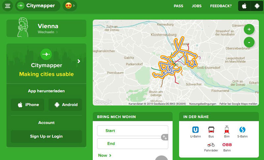The width and height of the screenshot is (264, 160).
Task: Open the FEEDBACK? link
Action: (x=221, y=6)
